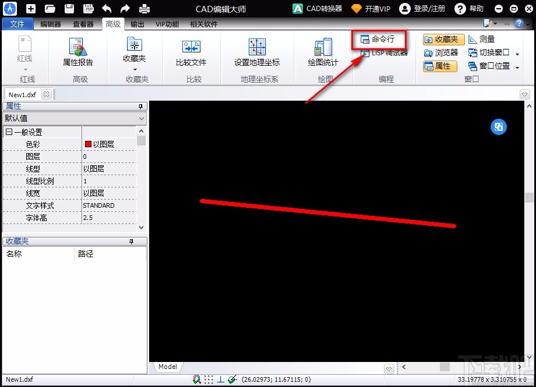Select the Model tab
536x387 pixels.
click(167, 367)
